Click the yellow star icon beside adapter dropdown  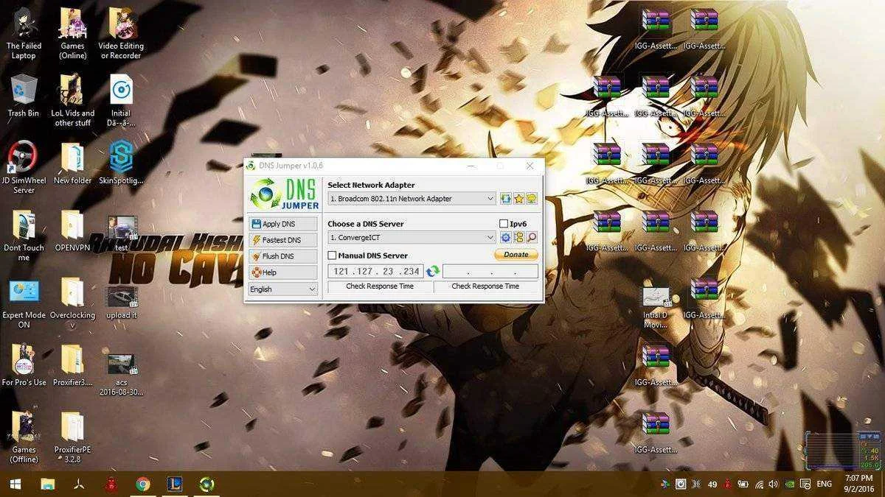click(x=518, y=199)
